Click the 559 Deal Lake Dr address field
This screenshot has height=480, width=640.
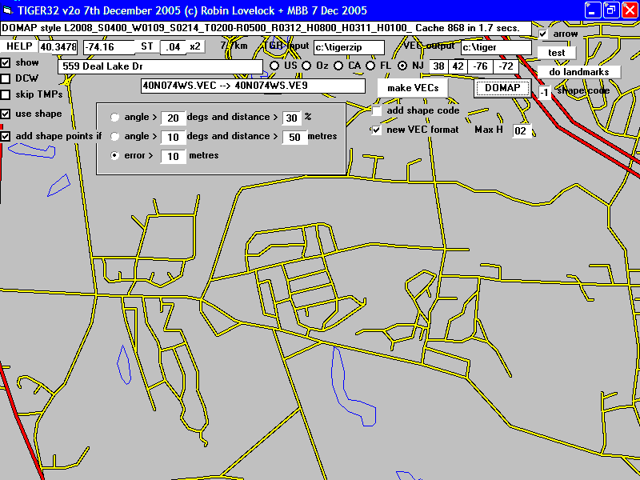tap(160, 66)
